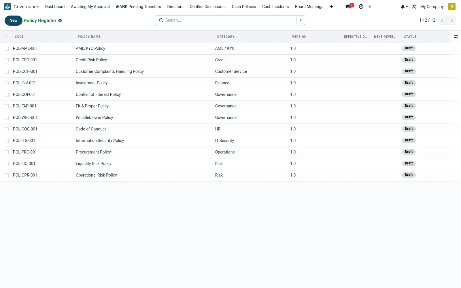461x288 pixels.
Task: Check the POL-INV-001 row checkbox
Action: [x=7, y=83]
